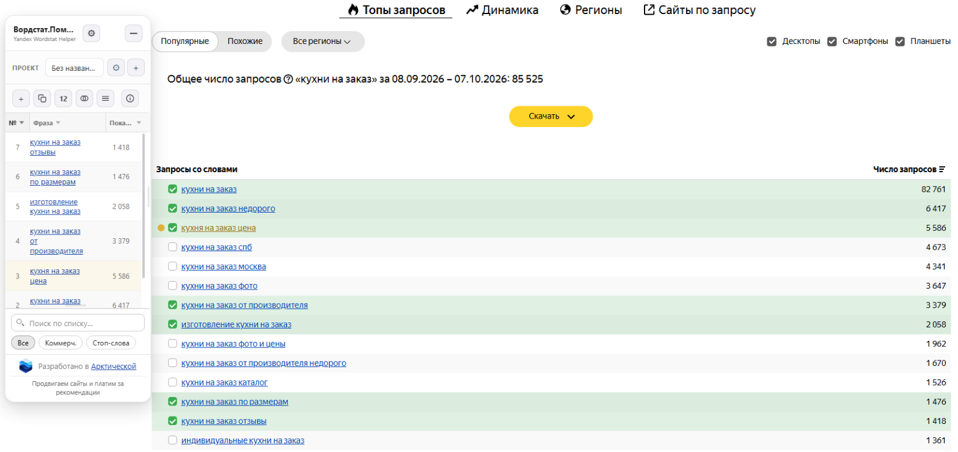Select the Все filter chip in helper panel
Image resolution: width=958 pixels, height=452 pixels.
pyautogui.click(x=23, y=343)
